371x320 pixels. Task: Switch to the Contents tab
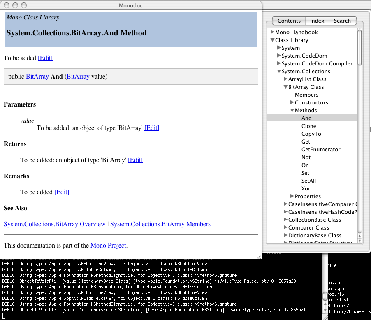click(289, 21)
